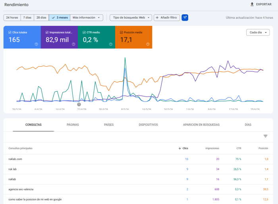Screen dimensions: 278x204
Task: Open help icon on CTR medio card
Action: [111, 44]
